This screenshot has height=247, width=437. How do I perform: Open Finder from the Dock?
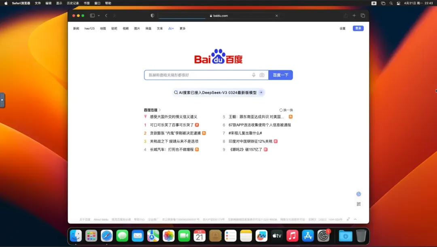(76, 236)
